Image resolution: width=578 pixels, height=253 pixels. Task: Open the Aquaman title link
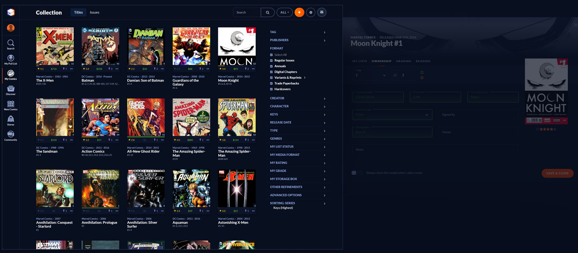click(180, 223)
